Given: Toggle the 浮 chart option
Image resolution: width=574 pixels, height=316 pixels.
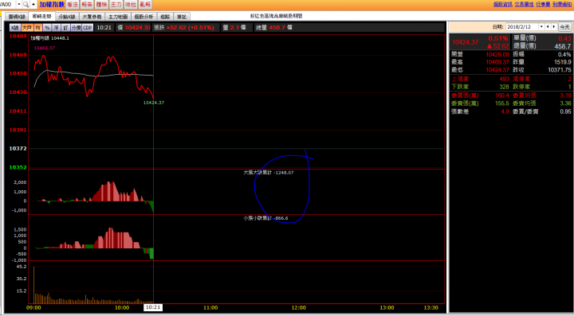Looking at the screenshot, I should pyautogui.click(x=56, y=28).
